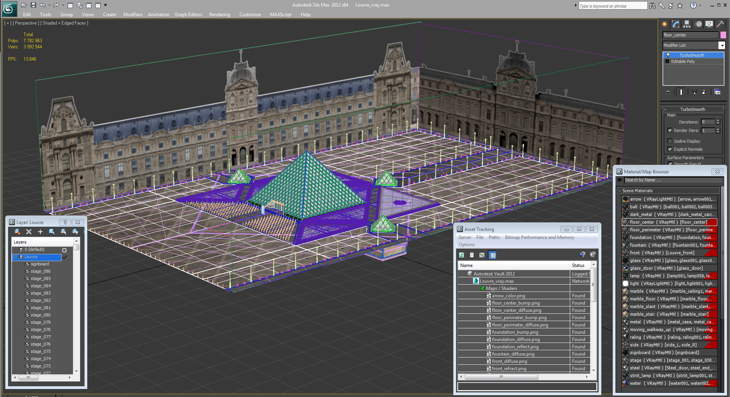Screen dimensions: 730x397
Task: Click Delete layer X icon
Action: click(x=29, y=232)
